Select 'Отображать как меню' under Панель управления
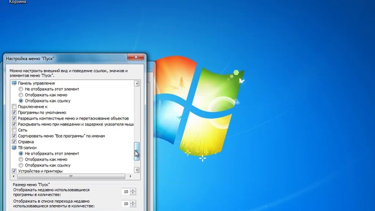Viewport: 375px width, 211px height. 21,95
